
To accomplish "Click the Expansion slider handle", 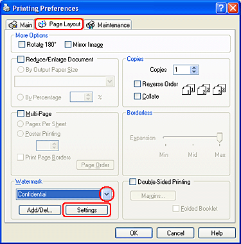I will click(219, 137).
